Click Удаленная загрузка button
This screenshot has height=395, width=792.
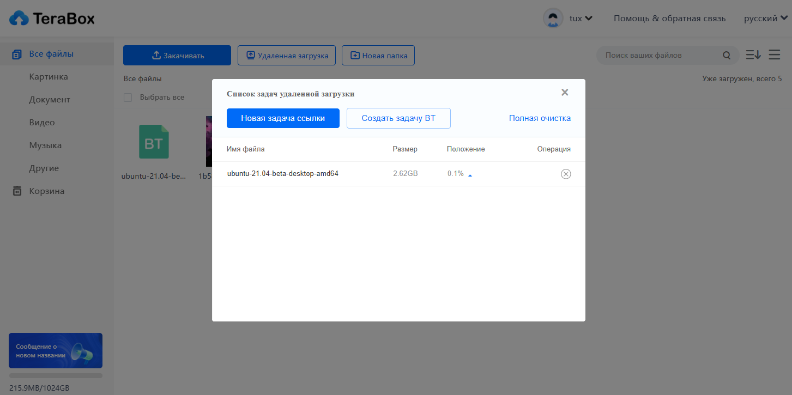click(x=287, y=55)
